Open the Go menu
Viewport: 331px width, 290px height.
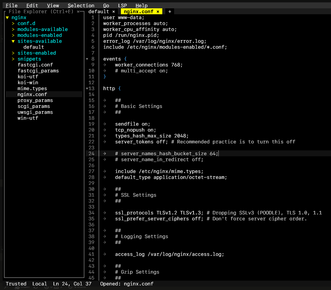[106, 6]
